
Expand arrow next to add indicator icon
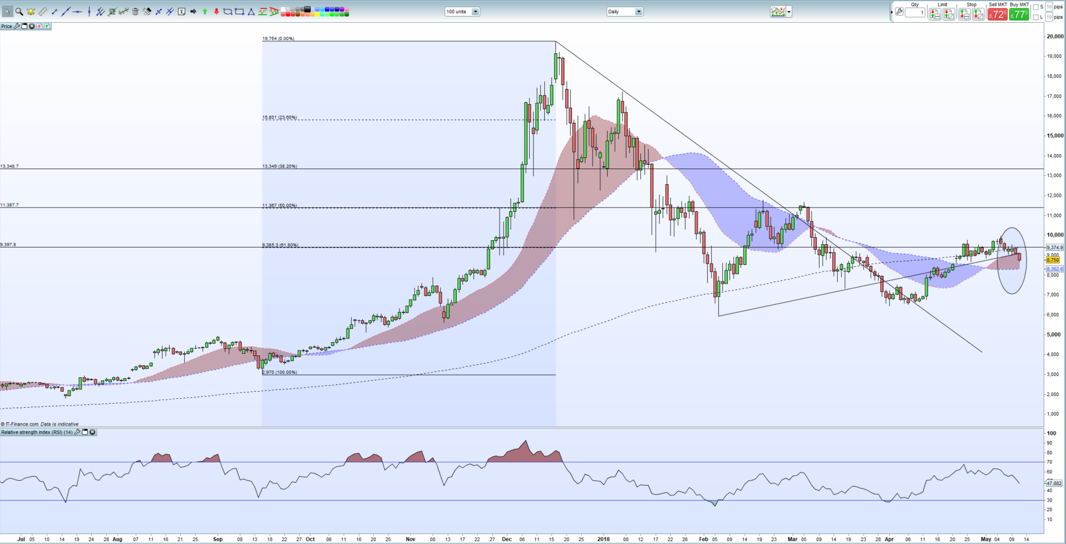[789, 12]
